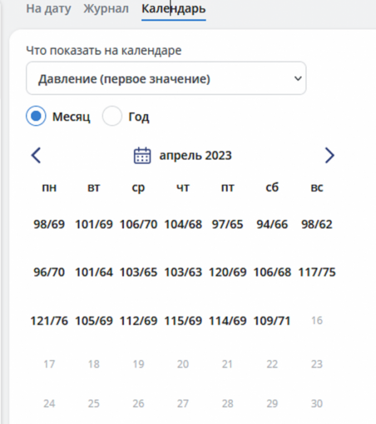Select the day showing 120/69
Viewport: 376px width, 424px height.
pyautogui.click(x=228, y=272)
